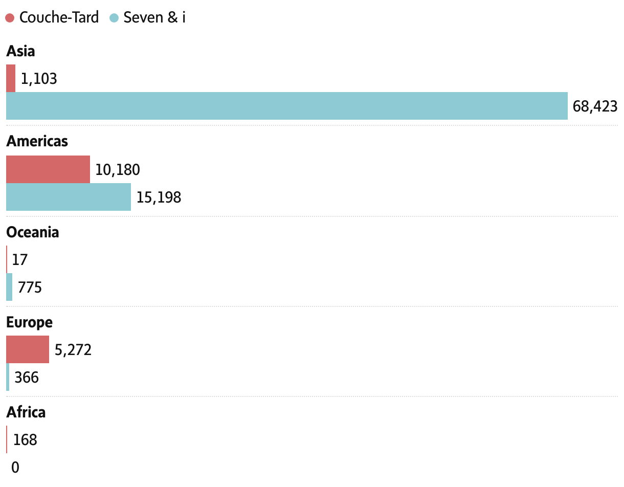Select the Oceania region heading
Screen dimensions: 624x487
33,232
